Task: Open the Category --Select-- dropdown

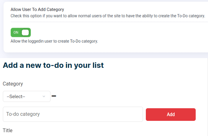Action: (x=27, y=97)
